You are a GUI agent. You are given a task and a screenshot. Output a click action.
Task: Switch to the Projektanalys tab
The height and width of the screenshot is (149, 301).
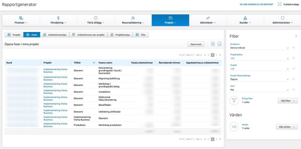tap(120, 35)
